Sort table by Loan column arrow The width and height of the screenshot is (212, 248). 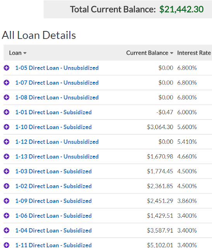[x=25, y=53]
